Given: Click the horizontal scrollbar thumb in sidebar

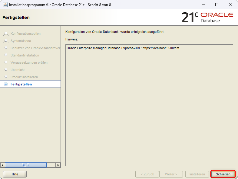Looking at the screenshot, I should click(x=26, y=165).
